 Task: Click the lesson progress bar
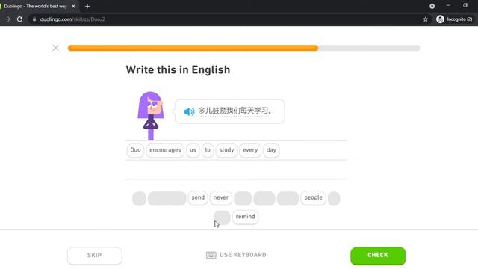[x=244, y=48]
